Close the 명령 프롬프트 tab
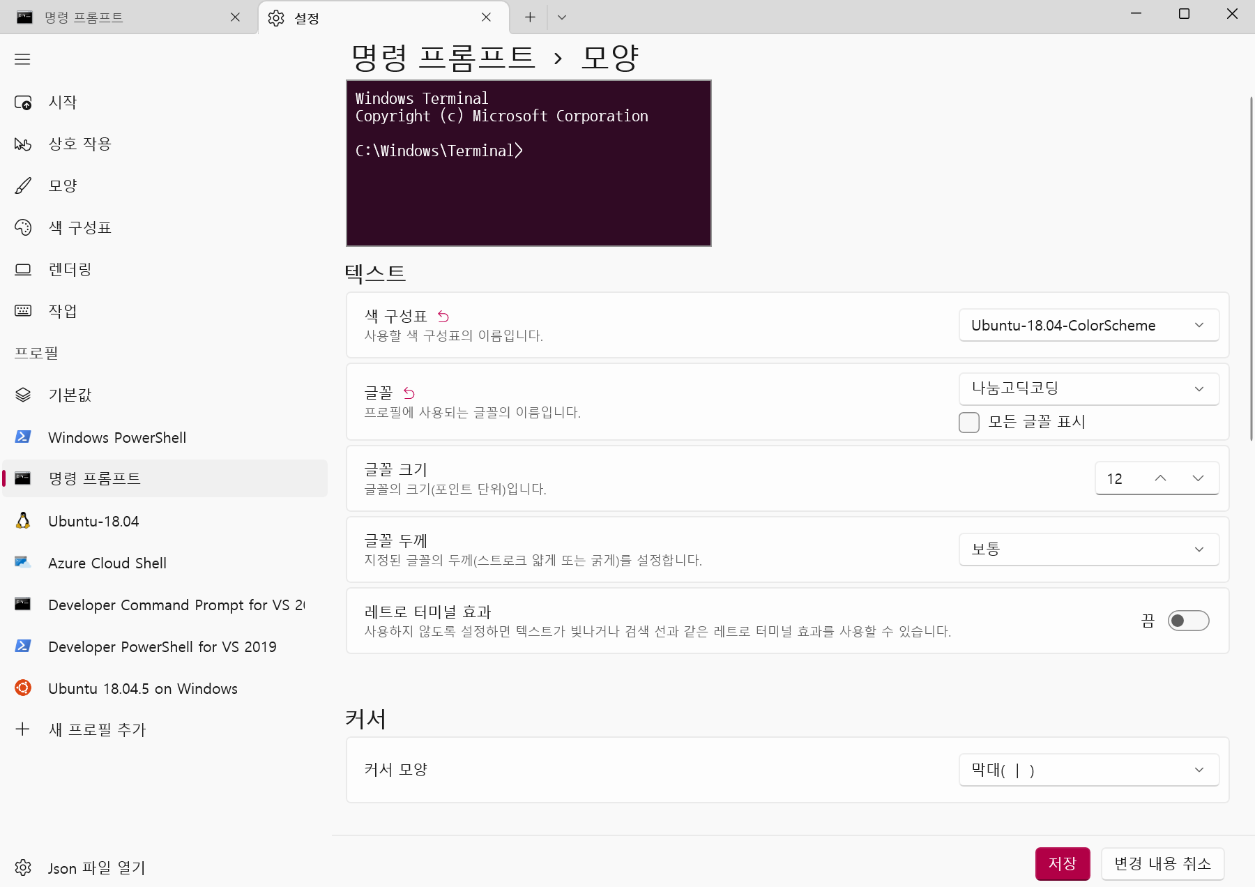 (236, 17)
